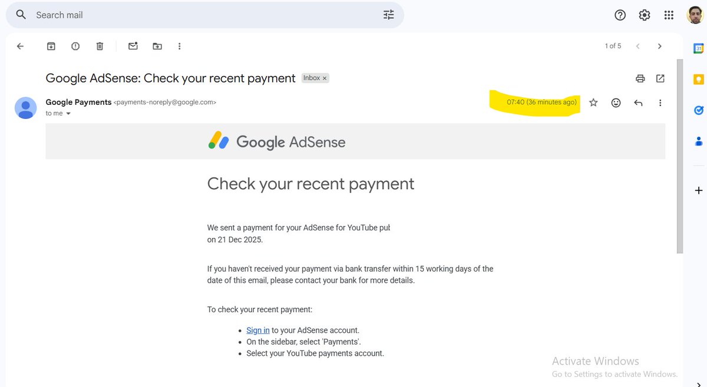This screenshot has height=387, width=707.
Task: Click the email vertical scrollbar
Action: click(680, 156)
